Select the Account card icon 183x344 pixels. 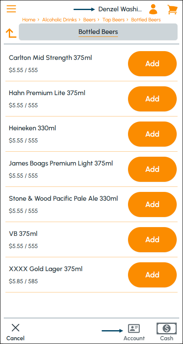pos(134,328)
